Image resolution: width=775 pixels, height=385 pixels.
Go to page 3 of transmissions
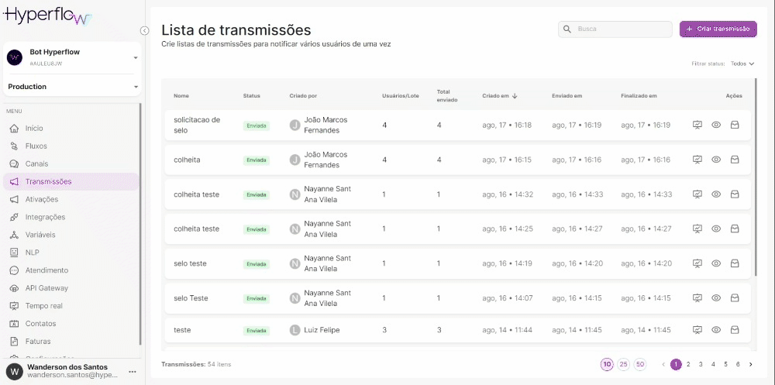point(701,364)
